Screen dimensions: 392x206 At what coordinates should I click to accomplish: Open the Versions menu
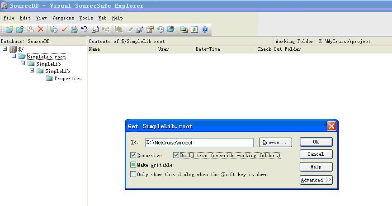pos(63,18)
